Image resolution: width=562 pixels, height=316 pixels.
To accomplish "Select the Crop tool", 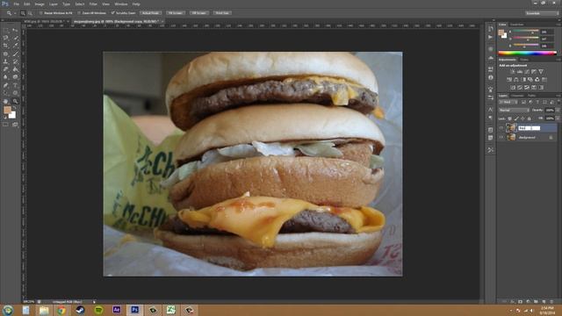I will [x=6, y=46].
